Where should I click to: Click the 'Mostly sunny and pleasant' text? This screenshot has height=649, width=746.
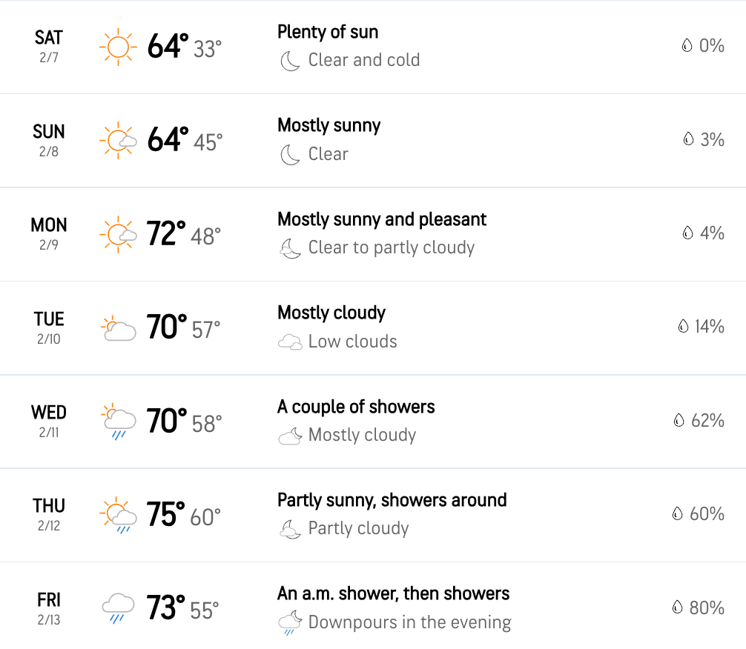coord(382,219)
